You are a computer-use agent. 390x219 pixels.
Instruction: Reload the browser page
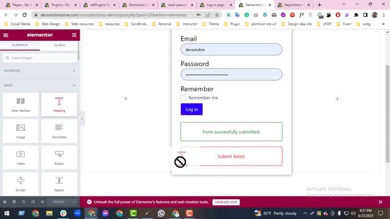coord(24,15)
